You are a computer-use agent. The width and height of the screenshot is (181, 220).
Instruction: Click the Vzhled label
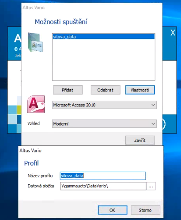click(x=34, y=123)
